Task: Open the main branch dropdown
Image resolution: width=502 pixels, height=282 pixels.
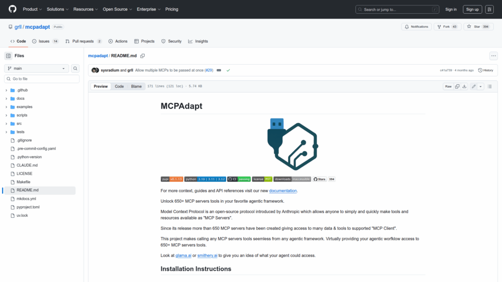Action: pyautogui.click(x=36, y=69)
